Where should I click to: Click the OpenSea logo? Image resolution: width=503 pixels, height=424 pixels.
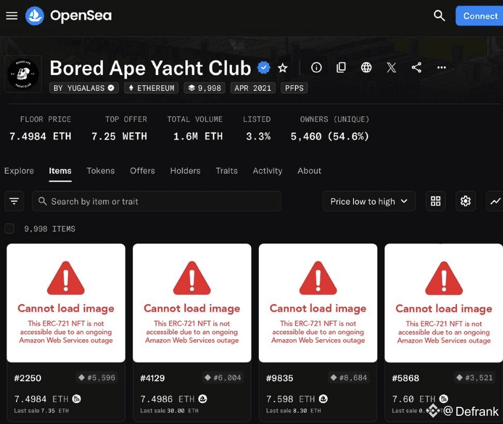(68, 16)
